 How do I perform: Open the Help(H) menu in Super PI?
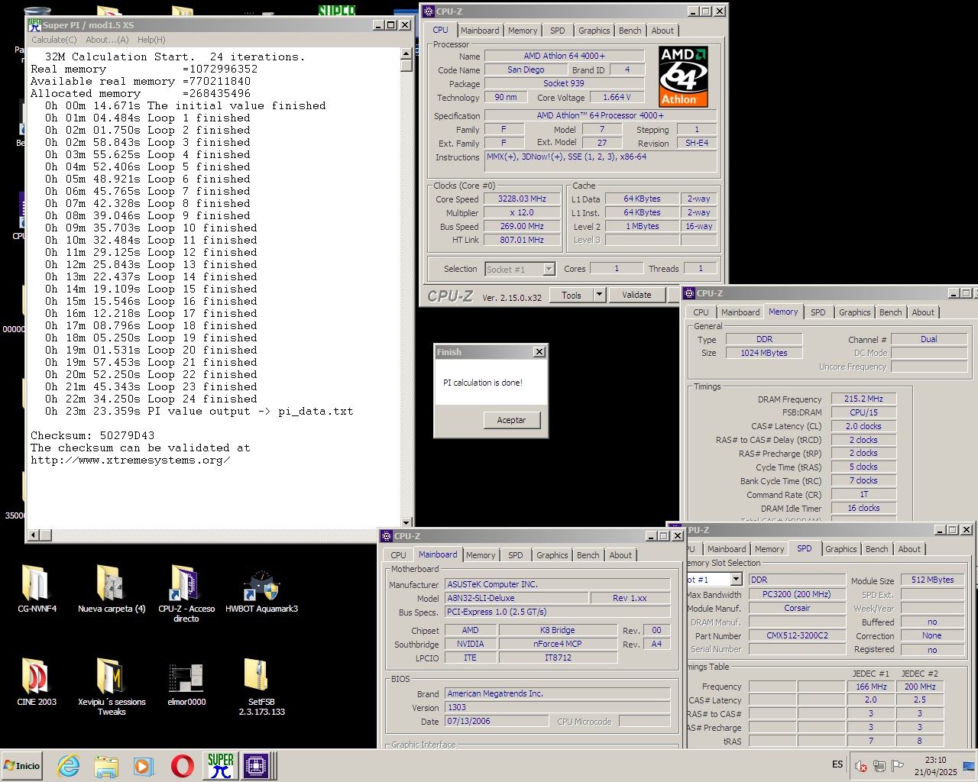coord(151,40)
